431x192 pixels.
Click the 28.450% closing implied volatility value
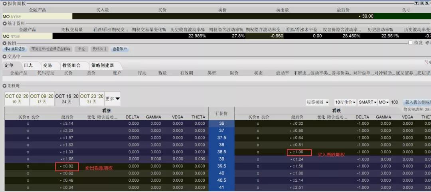click(351, 36)
